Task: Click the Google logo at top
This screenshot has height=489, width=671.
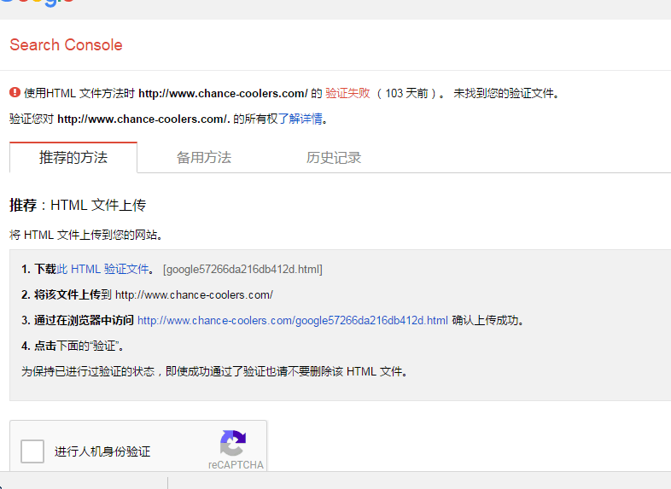Action: click(37, 3)
